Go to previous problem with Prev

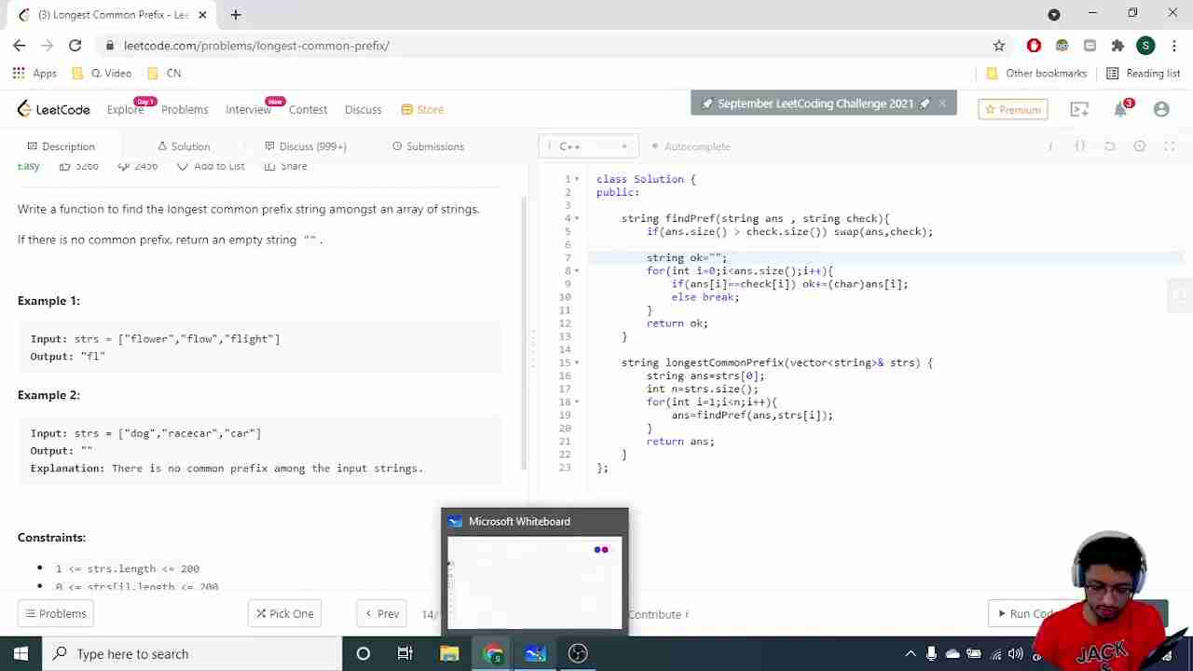pyautogui.click(x=381, y=613)
